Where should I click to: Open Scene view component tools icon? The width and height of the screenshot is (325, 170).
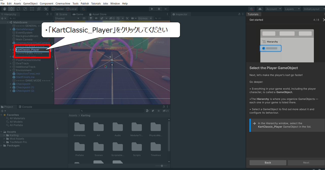click(127, 18)
